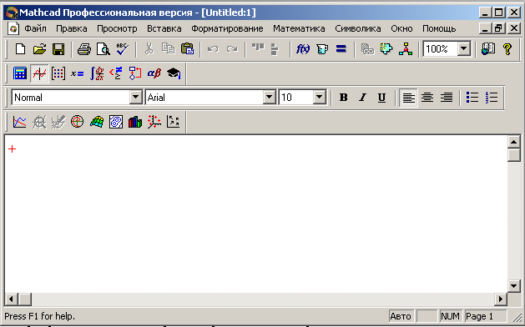Open Print Preview icon
This screenshot has height=327, width=525.
coord(103,49)
